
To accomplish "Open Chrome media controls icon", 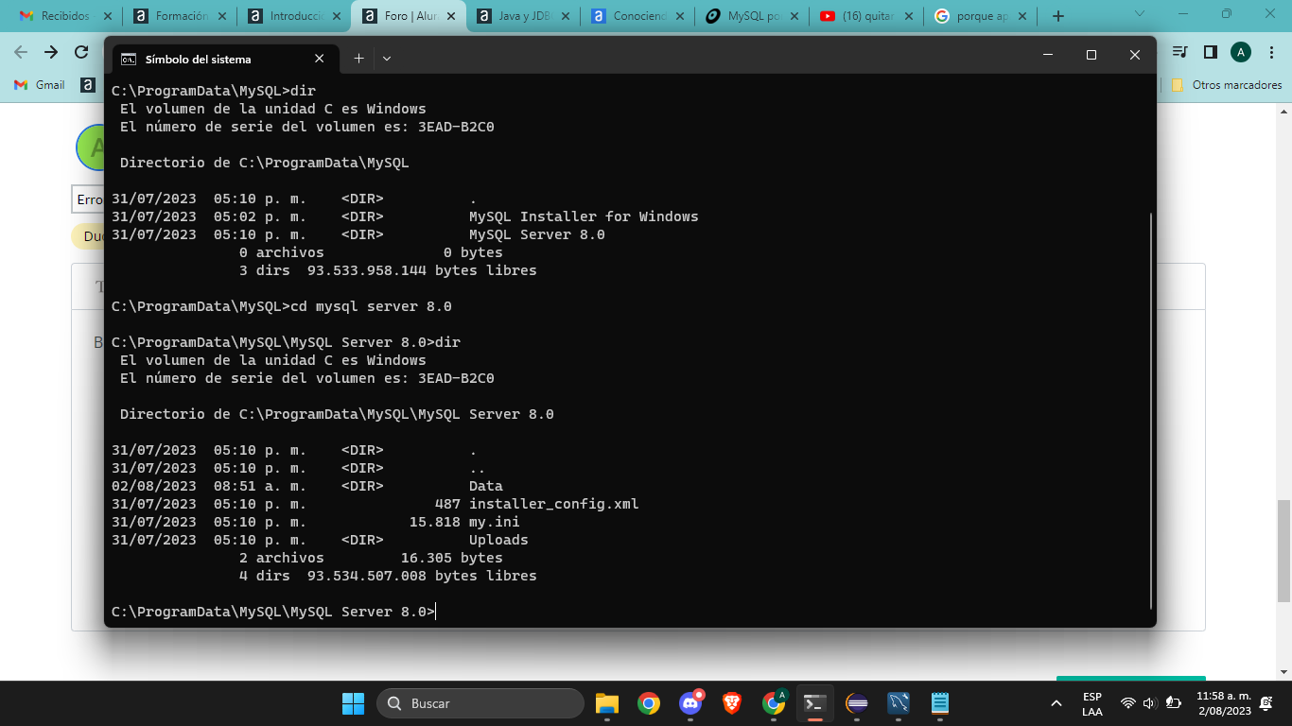I will point(1179,52).
